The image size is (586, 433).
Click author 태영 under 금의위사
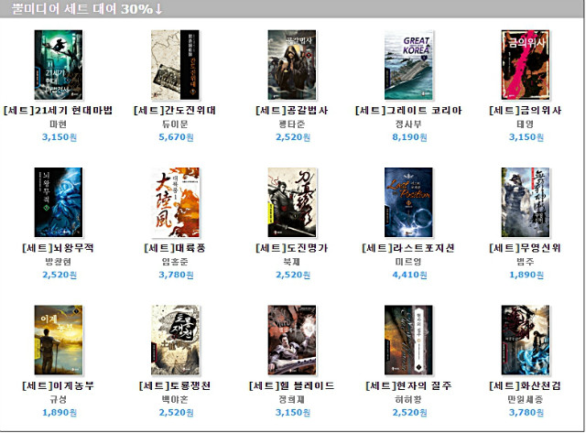click(x=526, y=124)
